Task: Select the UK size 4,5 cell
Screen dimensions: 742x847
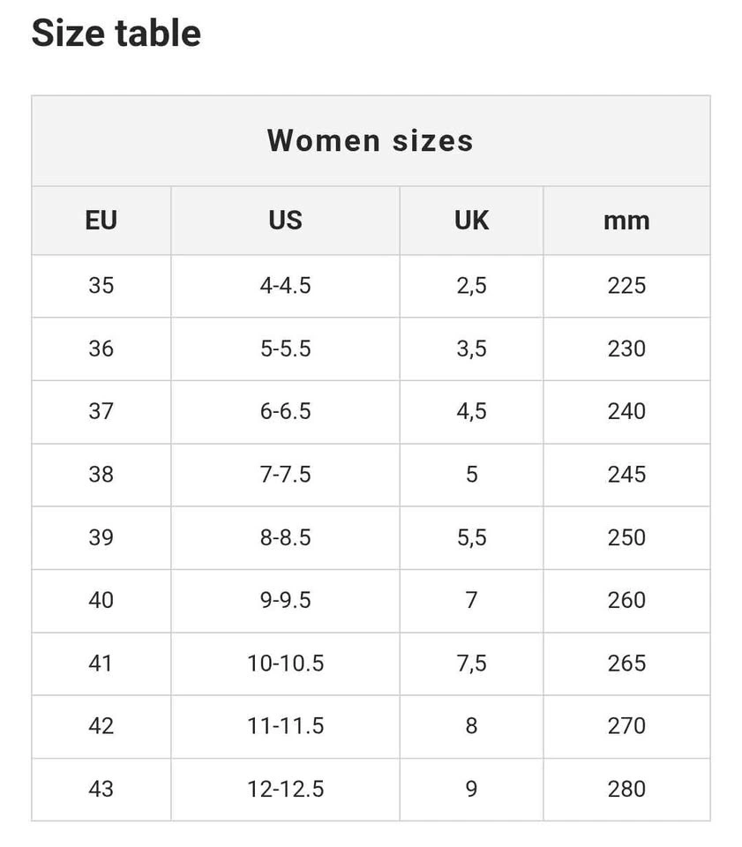Action: point(471,411)
